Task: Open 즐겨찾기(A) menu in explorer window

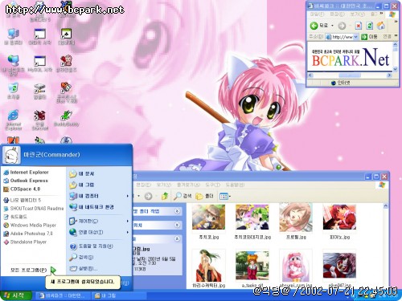Action: pyautogui.click(x=188, y=185)
